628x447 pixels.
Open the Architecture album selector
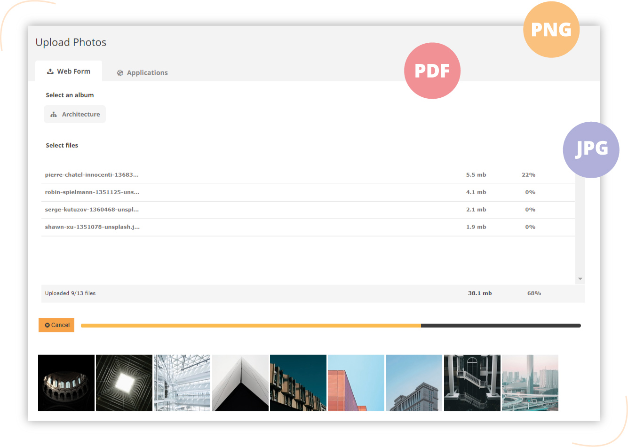click(75, 114)
